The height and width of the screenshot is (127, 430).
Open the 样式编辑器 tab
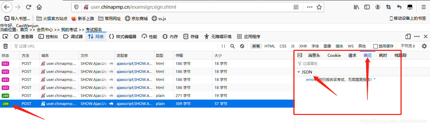pyautogui.click(x=123, y=36)
